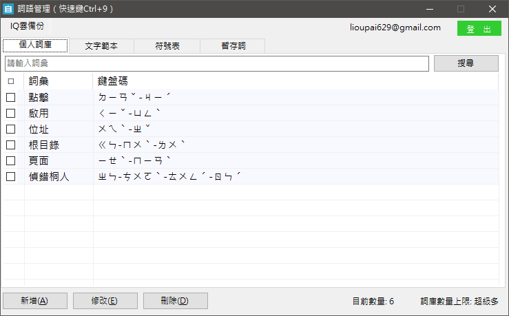The height and width of the screenshot is (316, 509).
Task: Select the 偵錯桐人 vocabulary entry
Action: point(49,176)
